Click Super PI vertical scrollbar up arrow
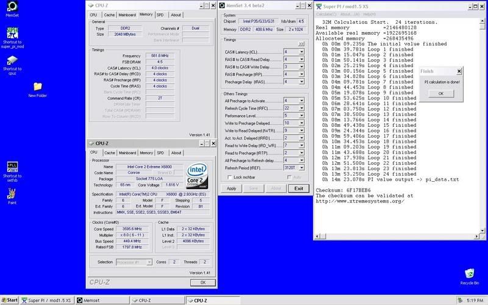488x305 pixels. 483,21
